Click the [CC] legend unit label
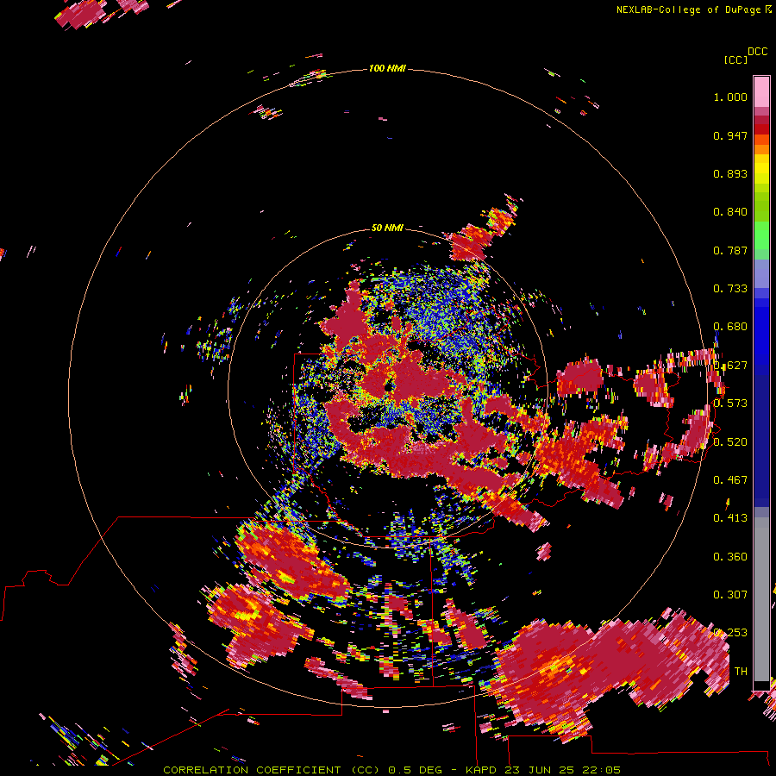Image resolution: width=776 pixels, height=776 pixels. click(x=735, y=59)
